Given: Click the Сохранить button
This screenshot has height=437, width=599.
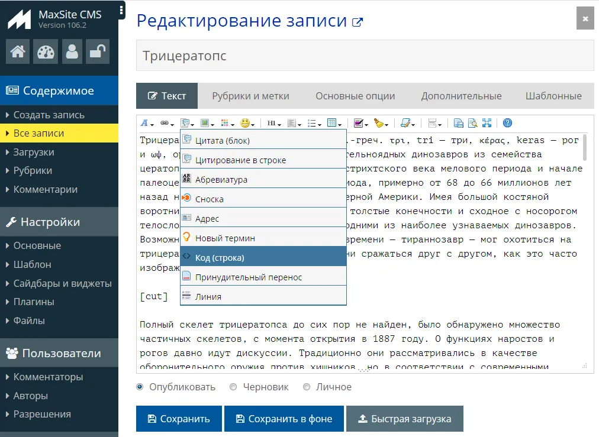Looking at the screenshot, I should [179, 419].
